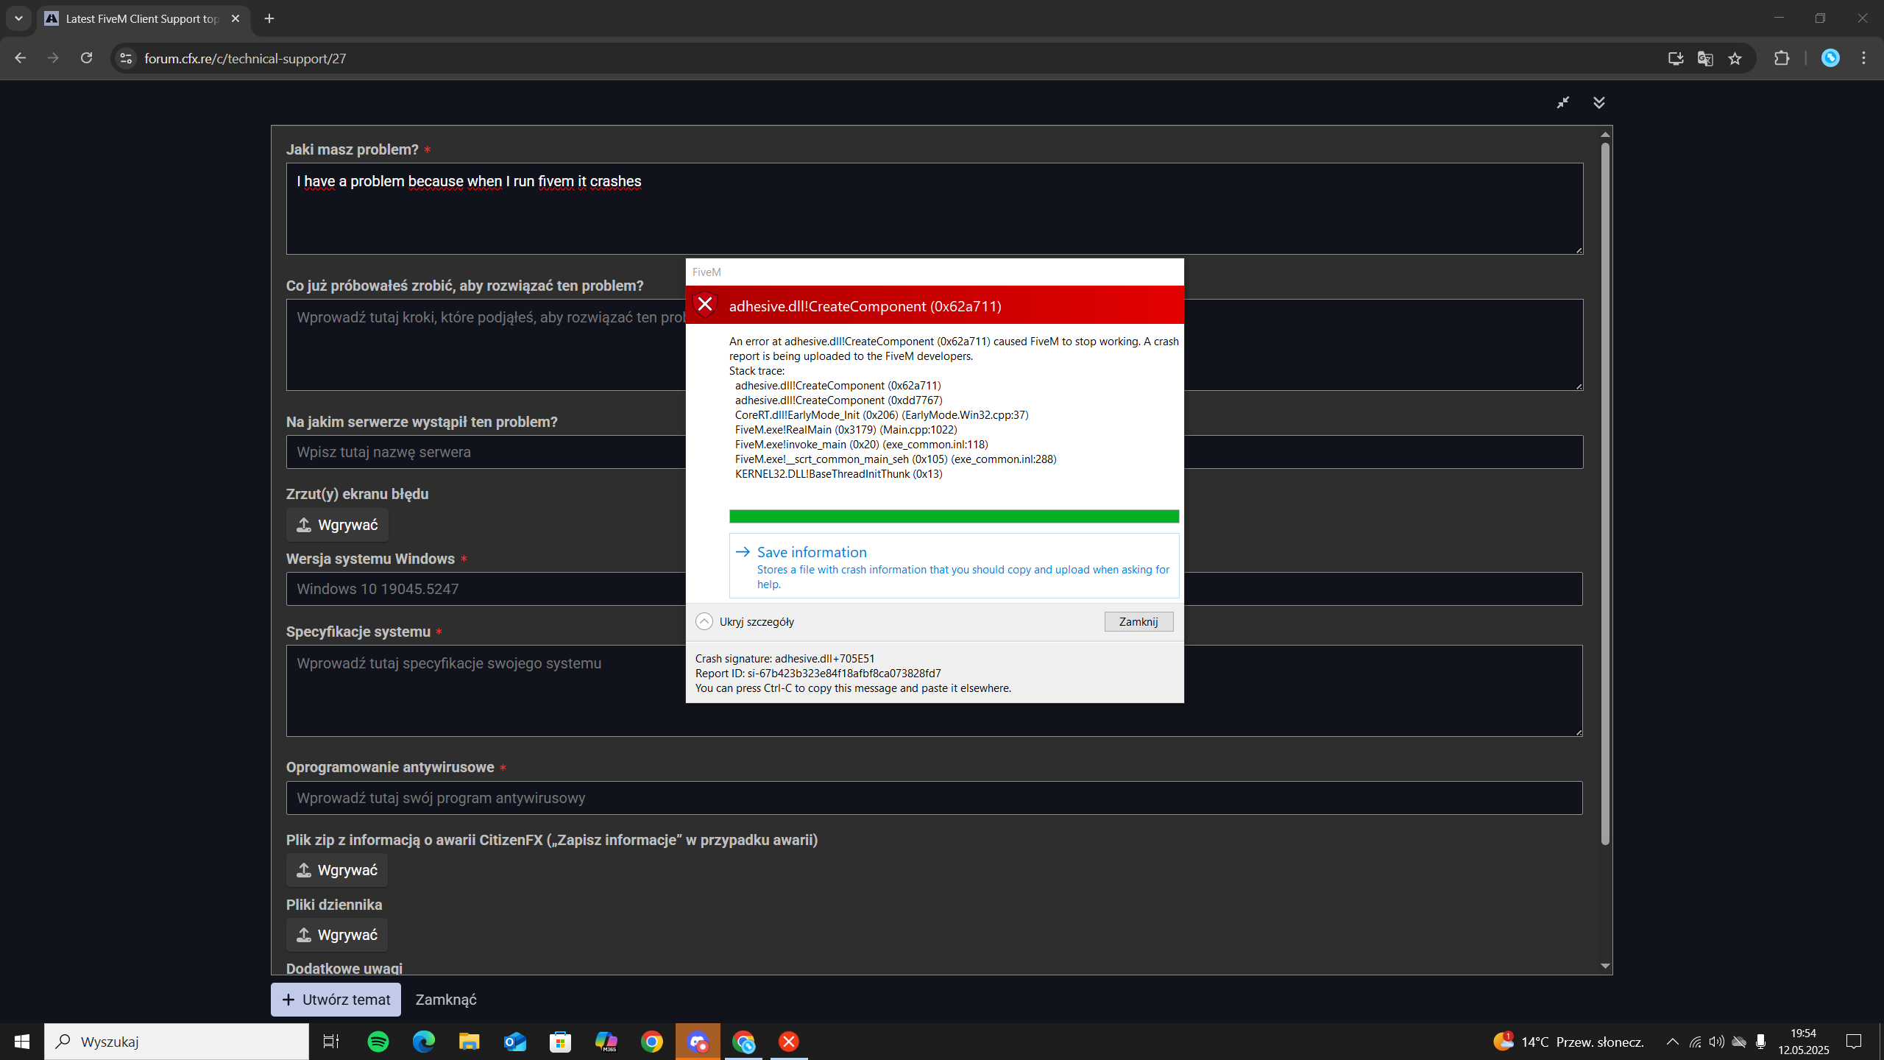
Task: Go forward in browser history
Action: [53, 58]
